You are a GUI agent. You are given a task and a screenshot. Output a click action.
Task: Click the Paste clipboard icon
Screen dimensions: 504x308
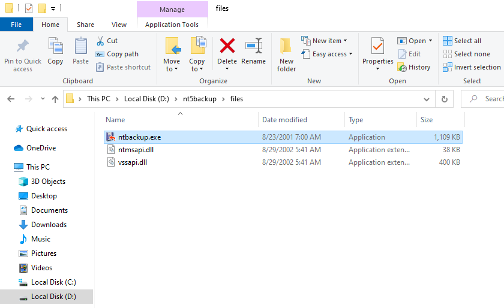[x=80, y=46]
